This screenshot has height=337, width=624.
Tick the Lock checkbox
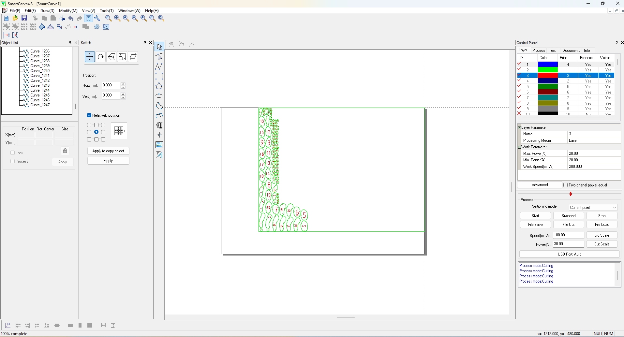13,153
